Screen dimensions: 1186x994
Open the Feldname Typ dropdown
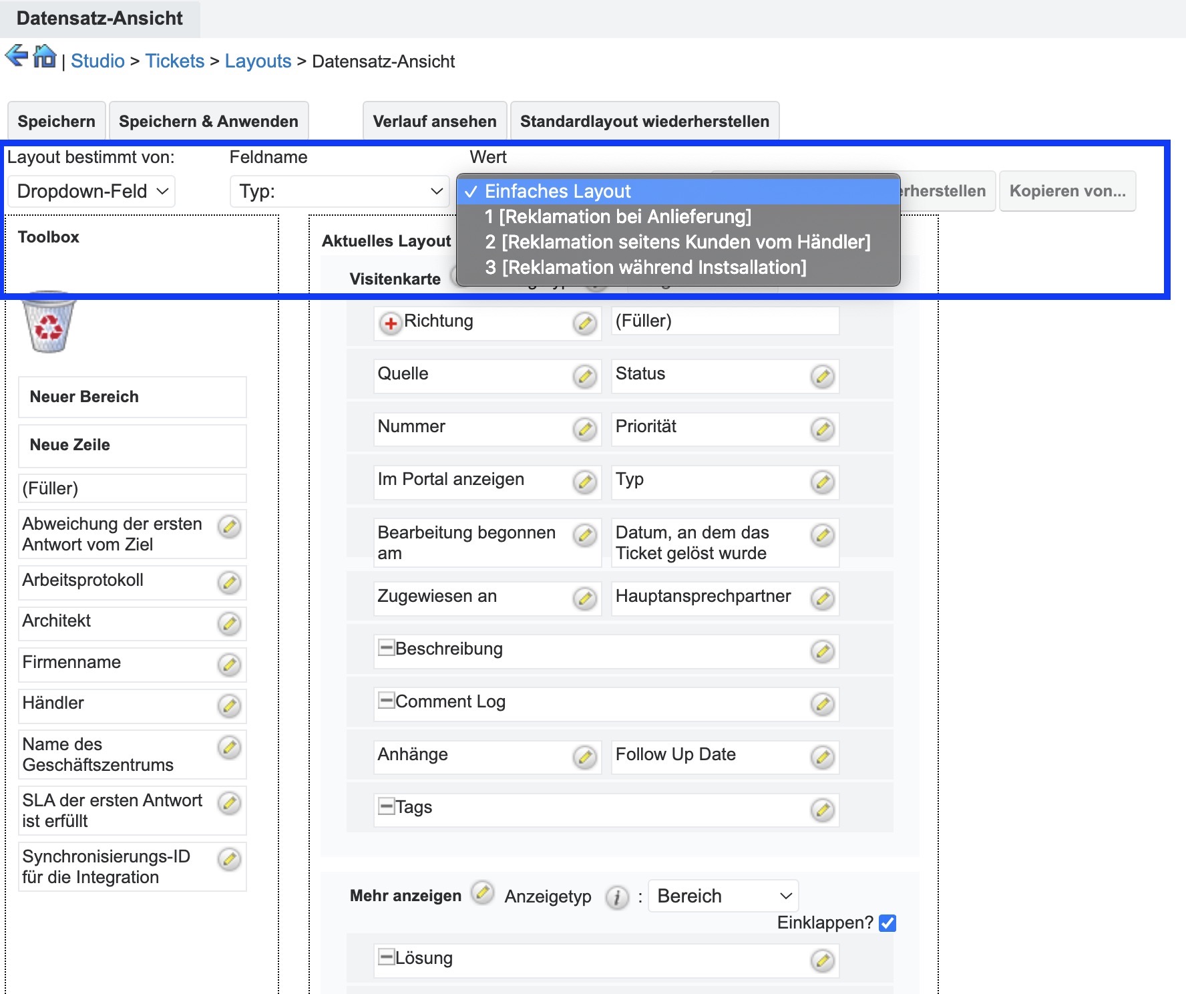click(x=339, y=192)
